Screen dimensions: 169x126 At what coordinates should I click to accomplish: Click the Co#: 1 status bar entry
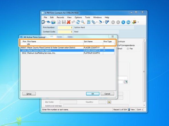coord(140,110)
